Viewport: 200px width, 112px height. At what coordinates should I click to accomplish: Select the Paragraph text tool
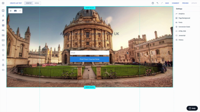pyautogui.click(x=3, y=21)
